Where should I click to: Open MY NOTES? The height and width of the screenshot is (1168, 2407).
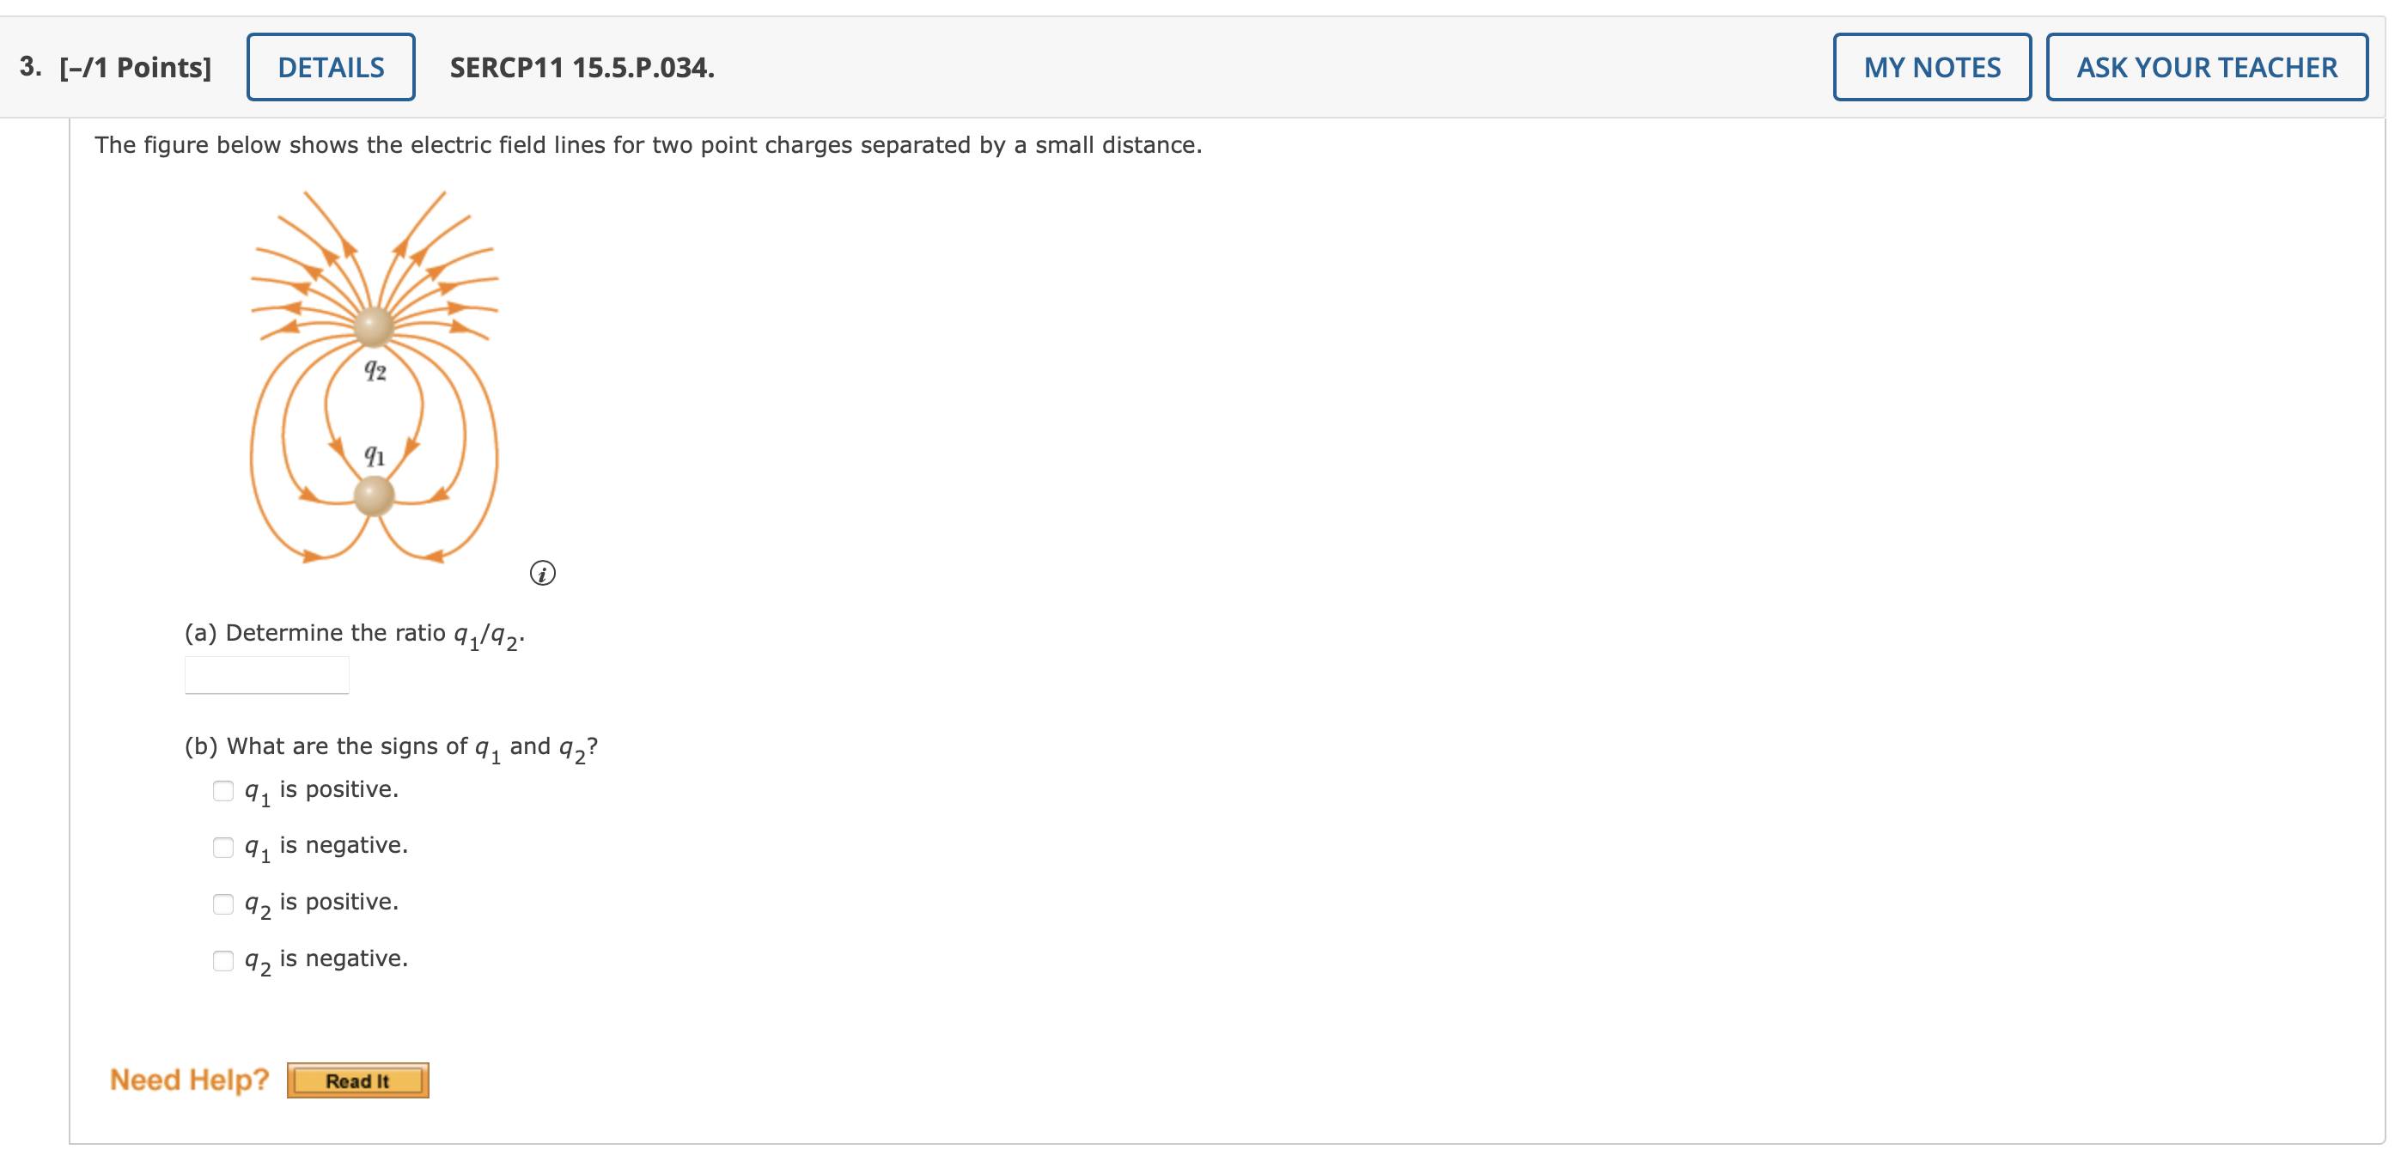pyautogui.click(x=1931, y=67)
